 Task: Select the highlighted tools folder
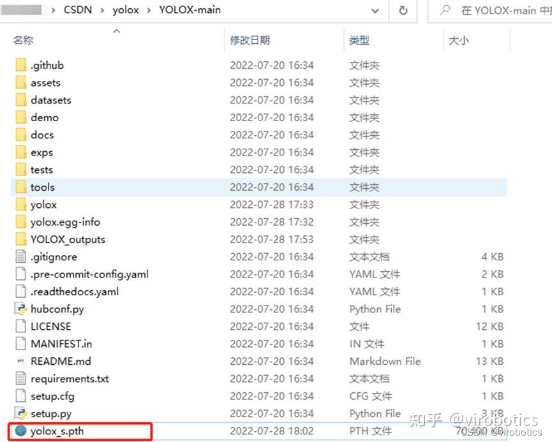coord(42,187)
